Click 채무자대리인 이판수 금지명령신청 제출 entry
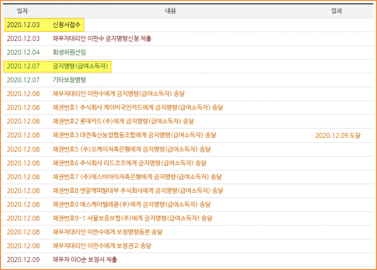The width and height of the screenshot is (377, 270). [x=102, y=39]
